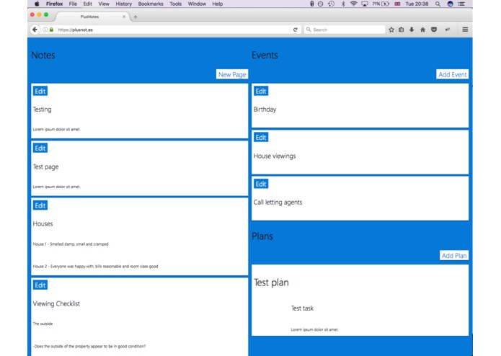Open the View menu

[x=104, y=4]
